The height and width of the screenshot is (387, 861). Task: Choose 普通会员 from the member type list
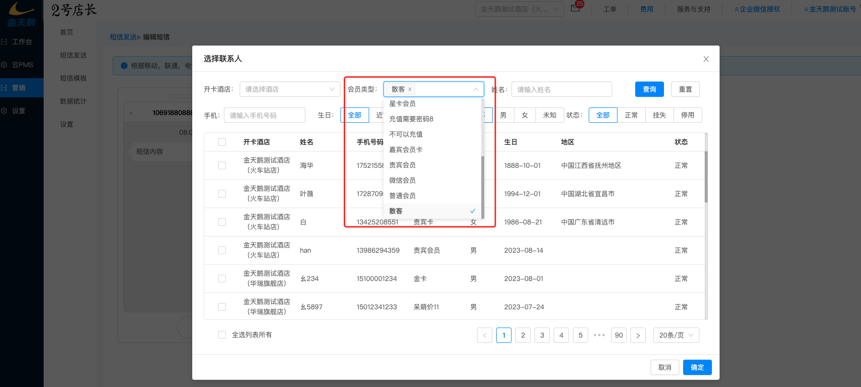pos(432,196)
